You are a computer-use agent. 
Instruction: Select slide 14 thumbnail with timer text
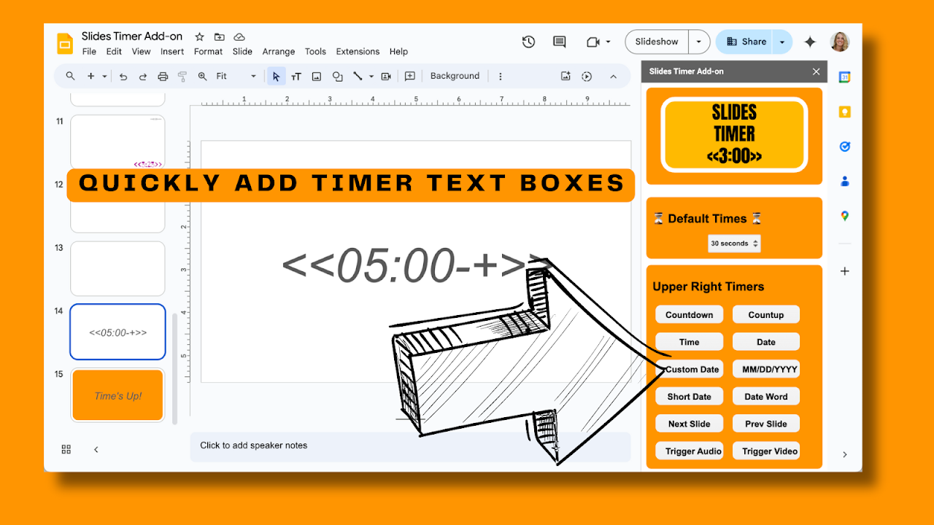pos(117,332)
